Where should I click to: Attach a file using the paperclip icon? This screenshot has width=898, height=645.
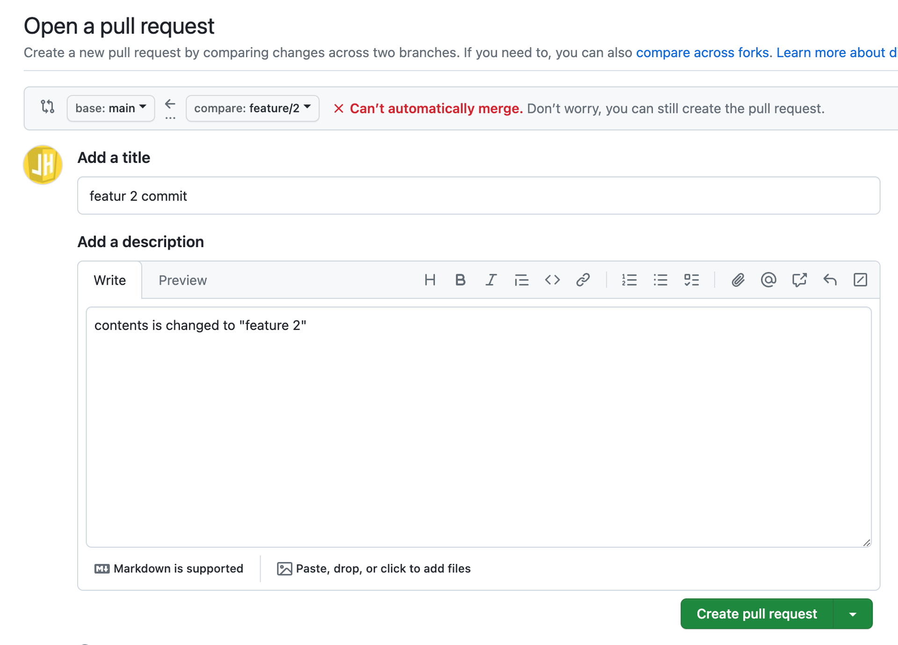[x=738, y=280]
